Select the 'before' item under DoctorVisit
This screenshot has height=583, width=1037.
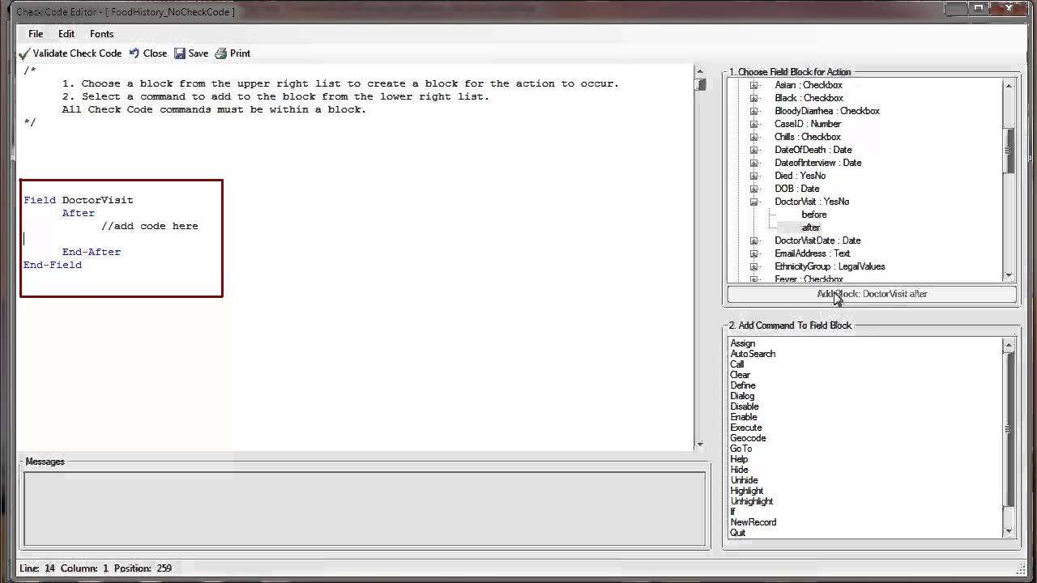(814, 215)
